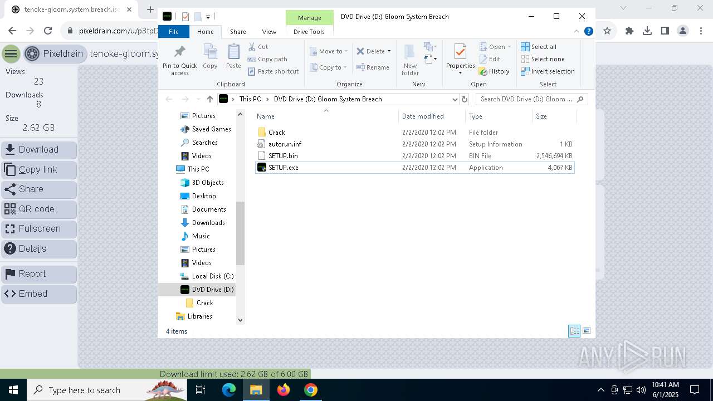Sort by the Date modified column
The image size is (713, 401).
coord(432,116)
